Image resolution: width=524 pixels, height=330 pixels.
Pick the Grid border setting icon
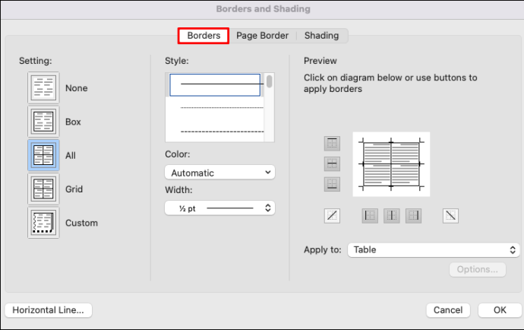click(x=43, y=189)
